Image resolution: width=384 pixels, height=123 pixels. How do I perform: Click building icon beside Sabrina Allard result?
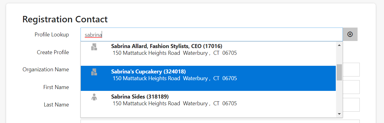(94, 47)
